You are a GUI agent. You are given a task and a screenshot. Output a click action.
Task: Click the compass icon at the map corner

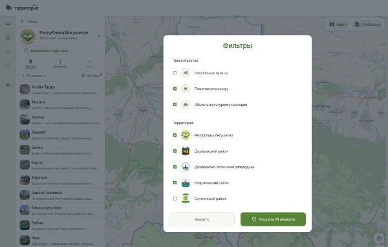379,238
